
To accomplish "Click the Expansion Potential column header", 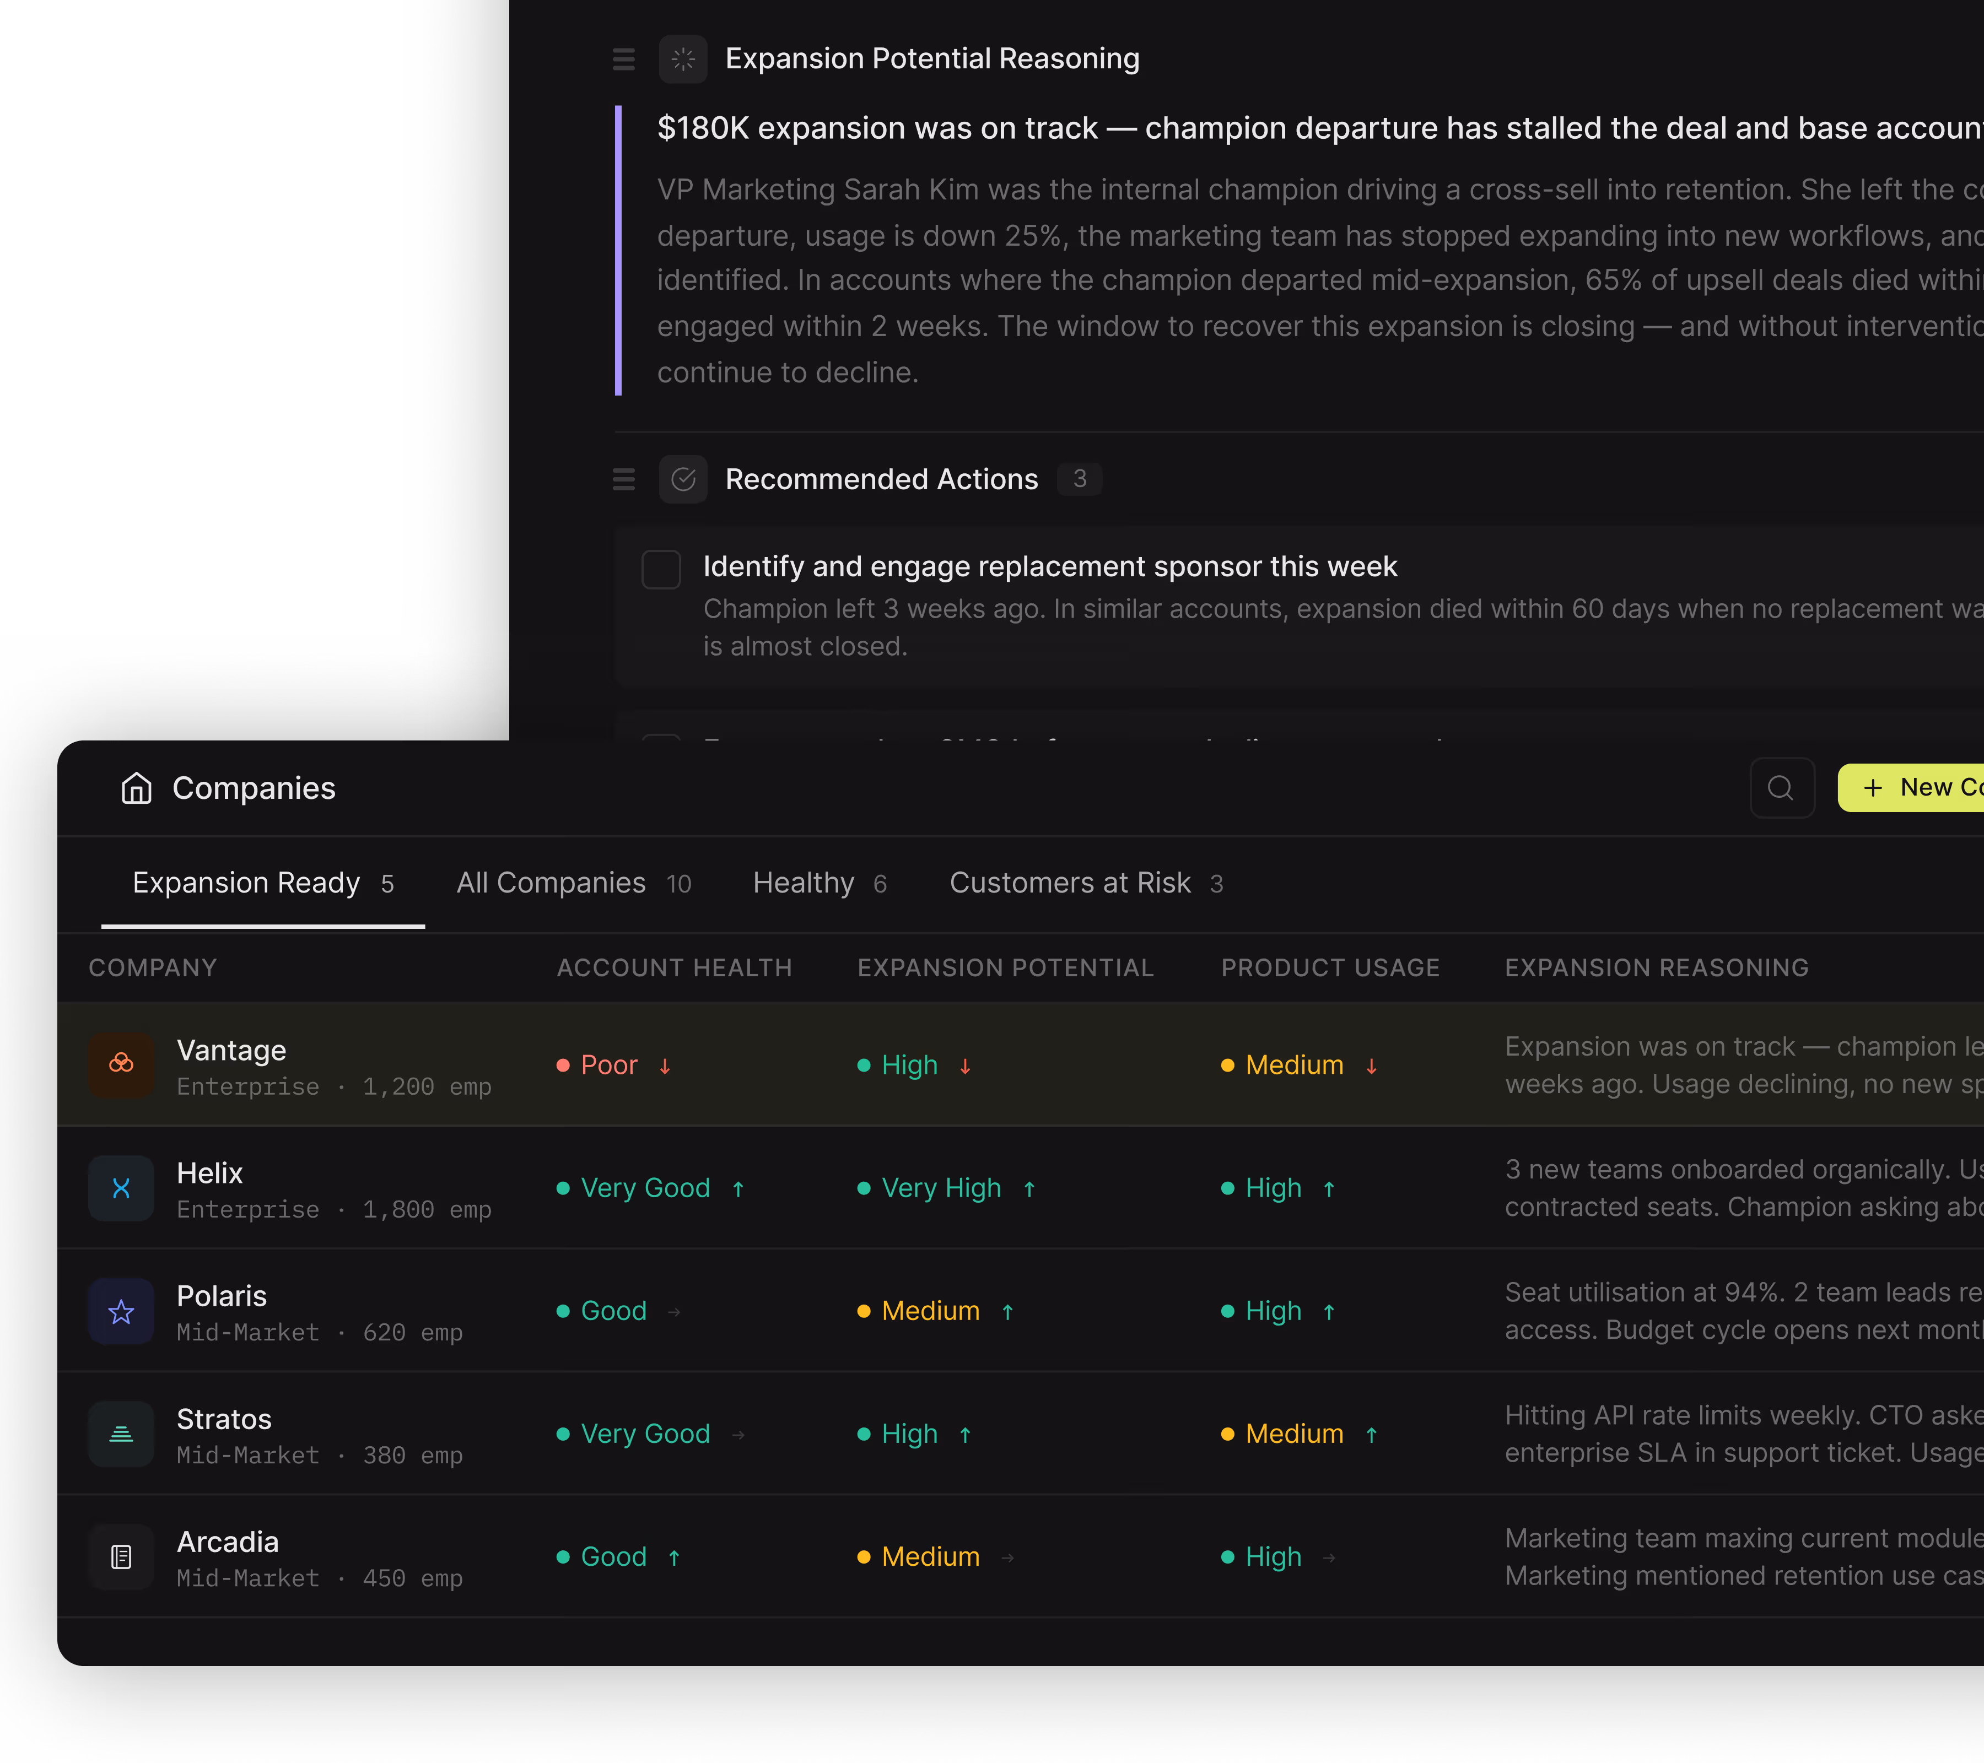I will click(x=1005, y=967).
